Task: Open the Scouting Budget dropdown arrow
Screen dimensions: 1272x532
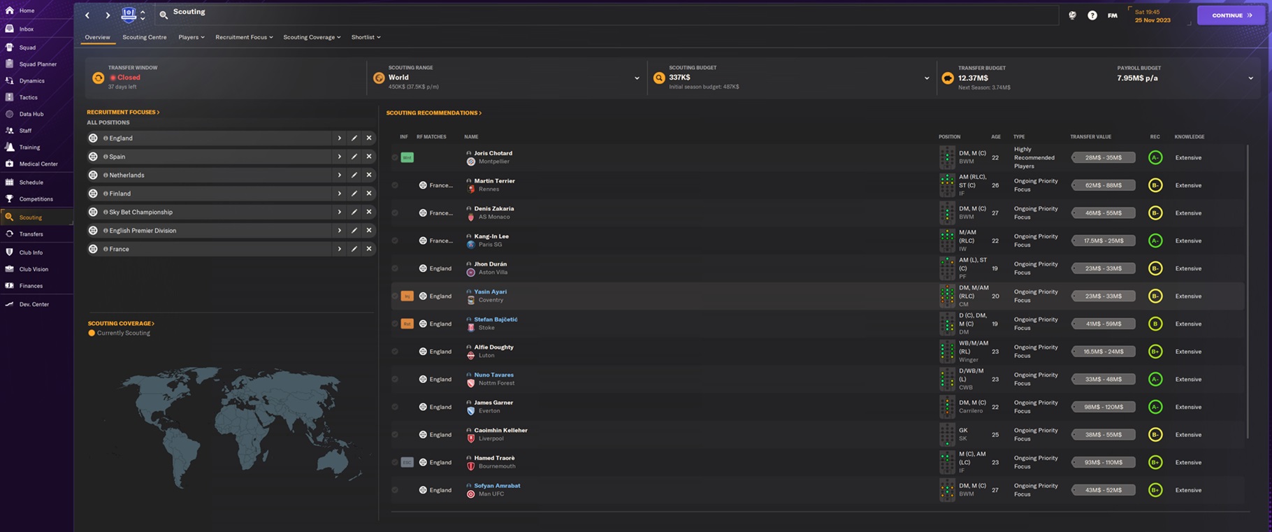Action: point(927,78)
